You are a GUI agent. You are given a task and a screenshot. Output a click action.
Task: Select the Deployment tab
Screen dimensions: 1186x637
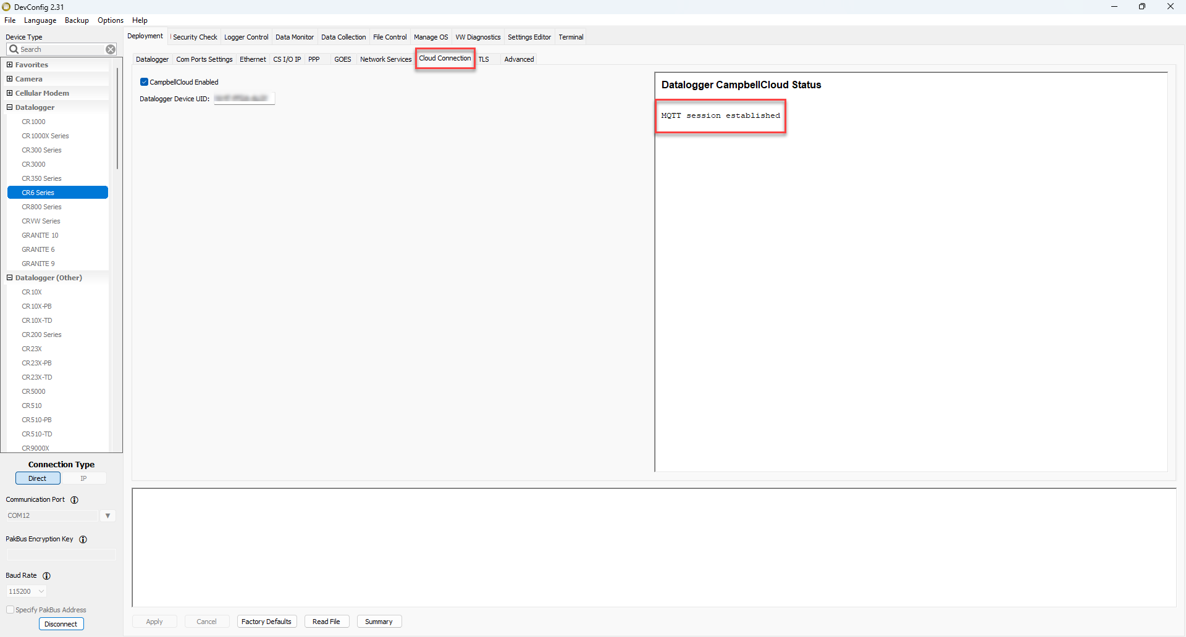pyautogui.click(x=145, y=36)
